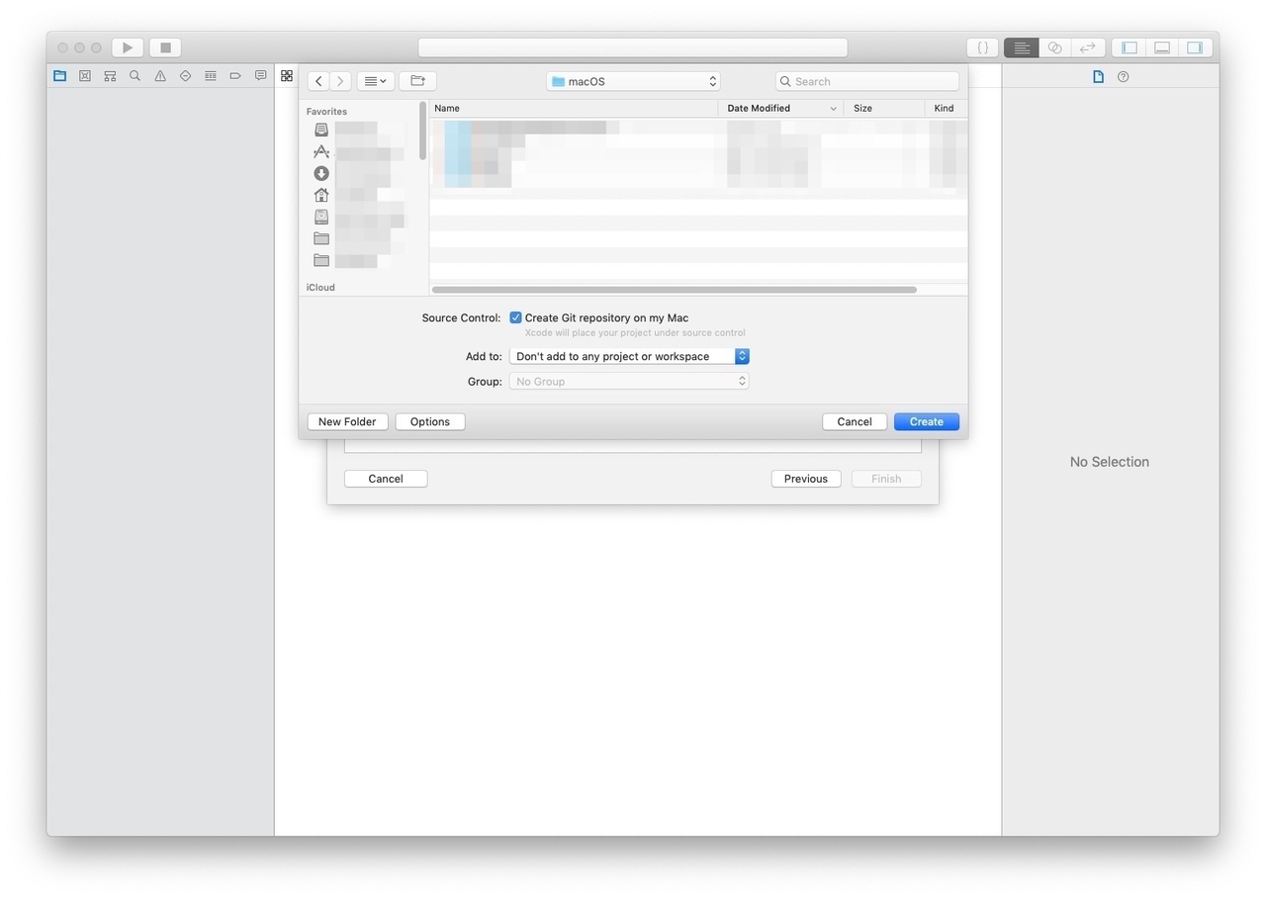Select the Downloads arrow icon in Favorites

(x=321, y=173)
